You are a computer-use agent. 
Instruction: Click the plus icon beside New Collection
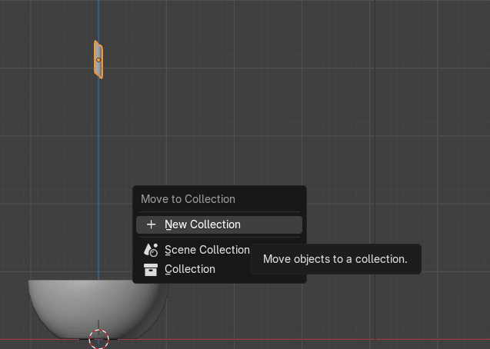(x=151, y=224)
